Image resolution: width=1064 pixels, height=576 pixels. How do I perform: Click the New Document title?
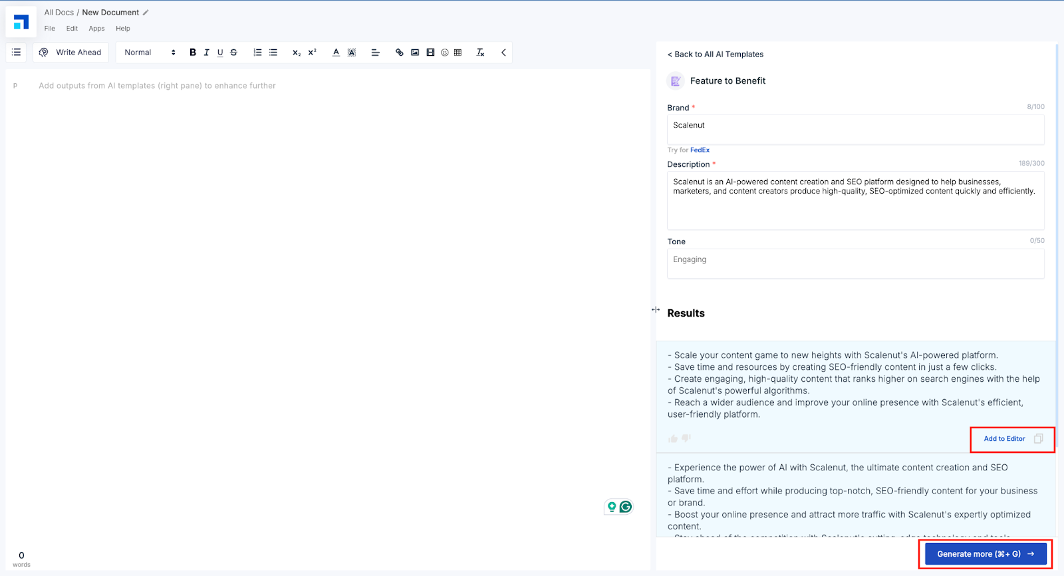(110, 13)
